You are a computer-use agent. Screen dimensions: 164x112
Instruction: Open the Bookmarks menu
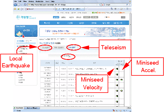tap(39, 1)
